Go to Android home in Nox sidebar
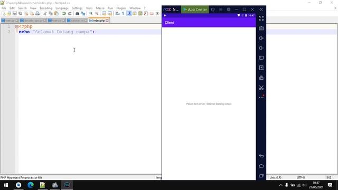 click(261, 166)
